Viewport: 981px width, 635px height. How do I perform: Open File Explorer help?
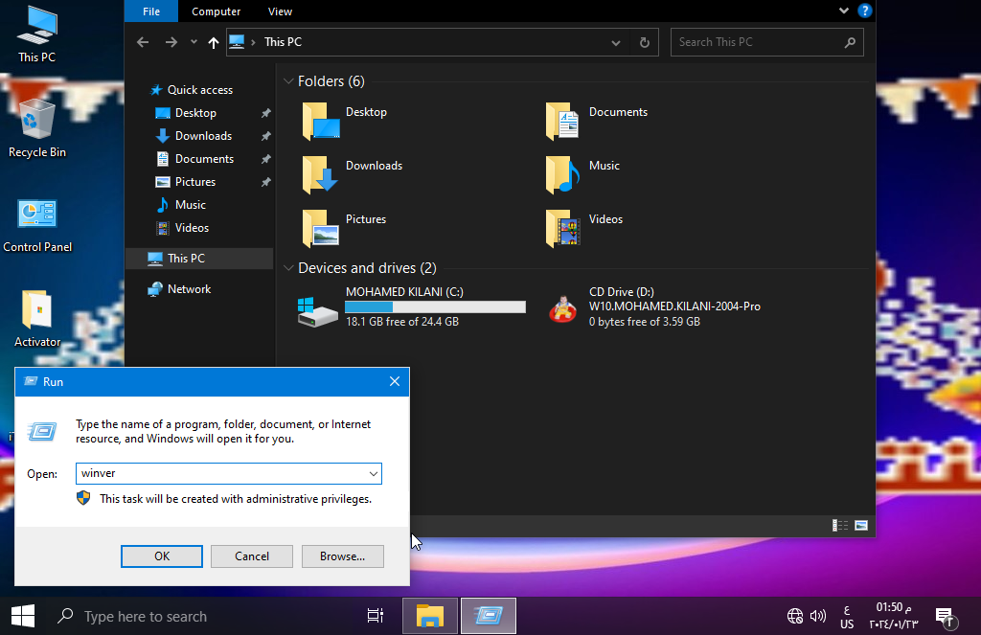click(x=865, y=11)
